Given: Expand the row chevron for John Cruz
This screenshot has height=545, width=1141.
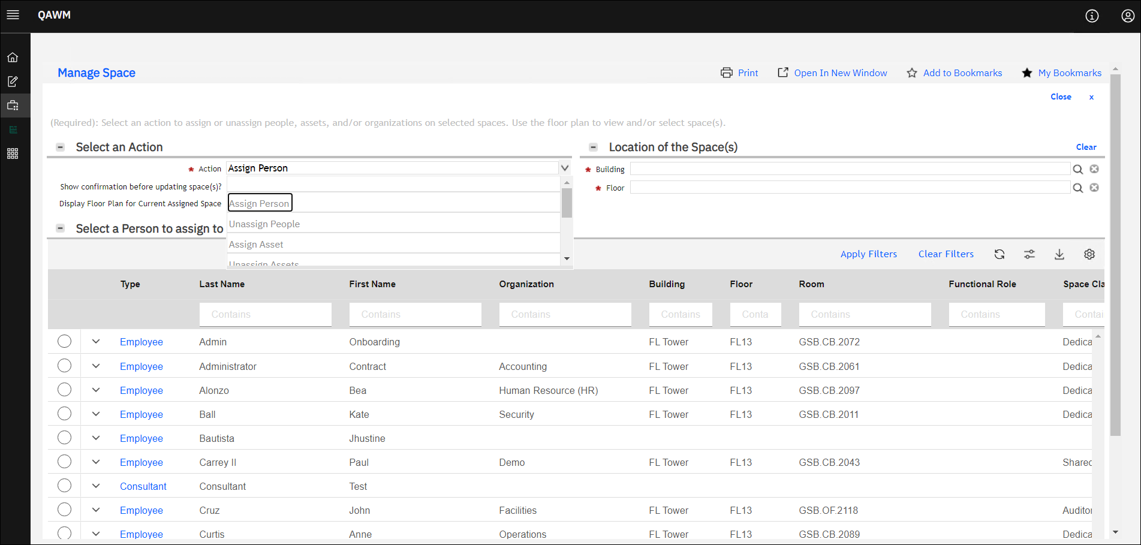Looking at the screenshot, I should 96,509.
